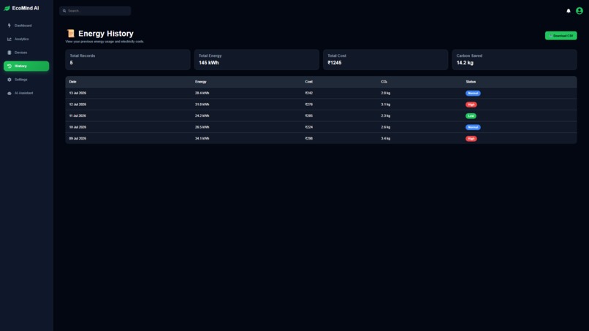Click the Normal badge in 13 Jul row
This screenshot has height=331, width=589.
(473, 94)
